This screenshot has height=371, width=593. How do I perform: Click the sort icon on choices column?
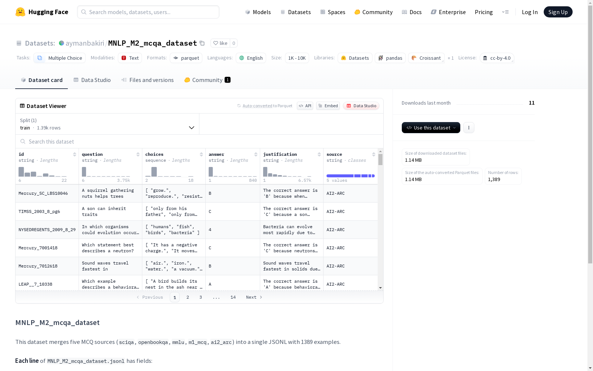tap(201, 154)
